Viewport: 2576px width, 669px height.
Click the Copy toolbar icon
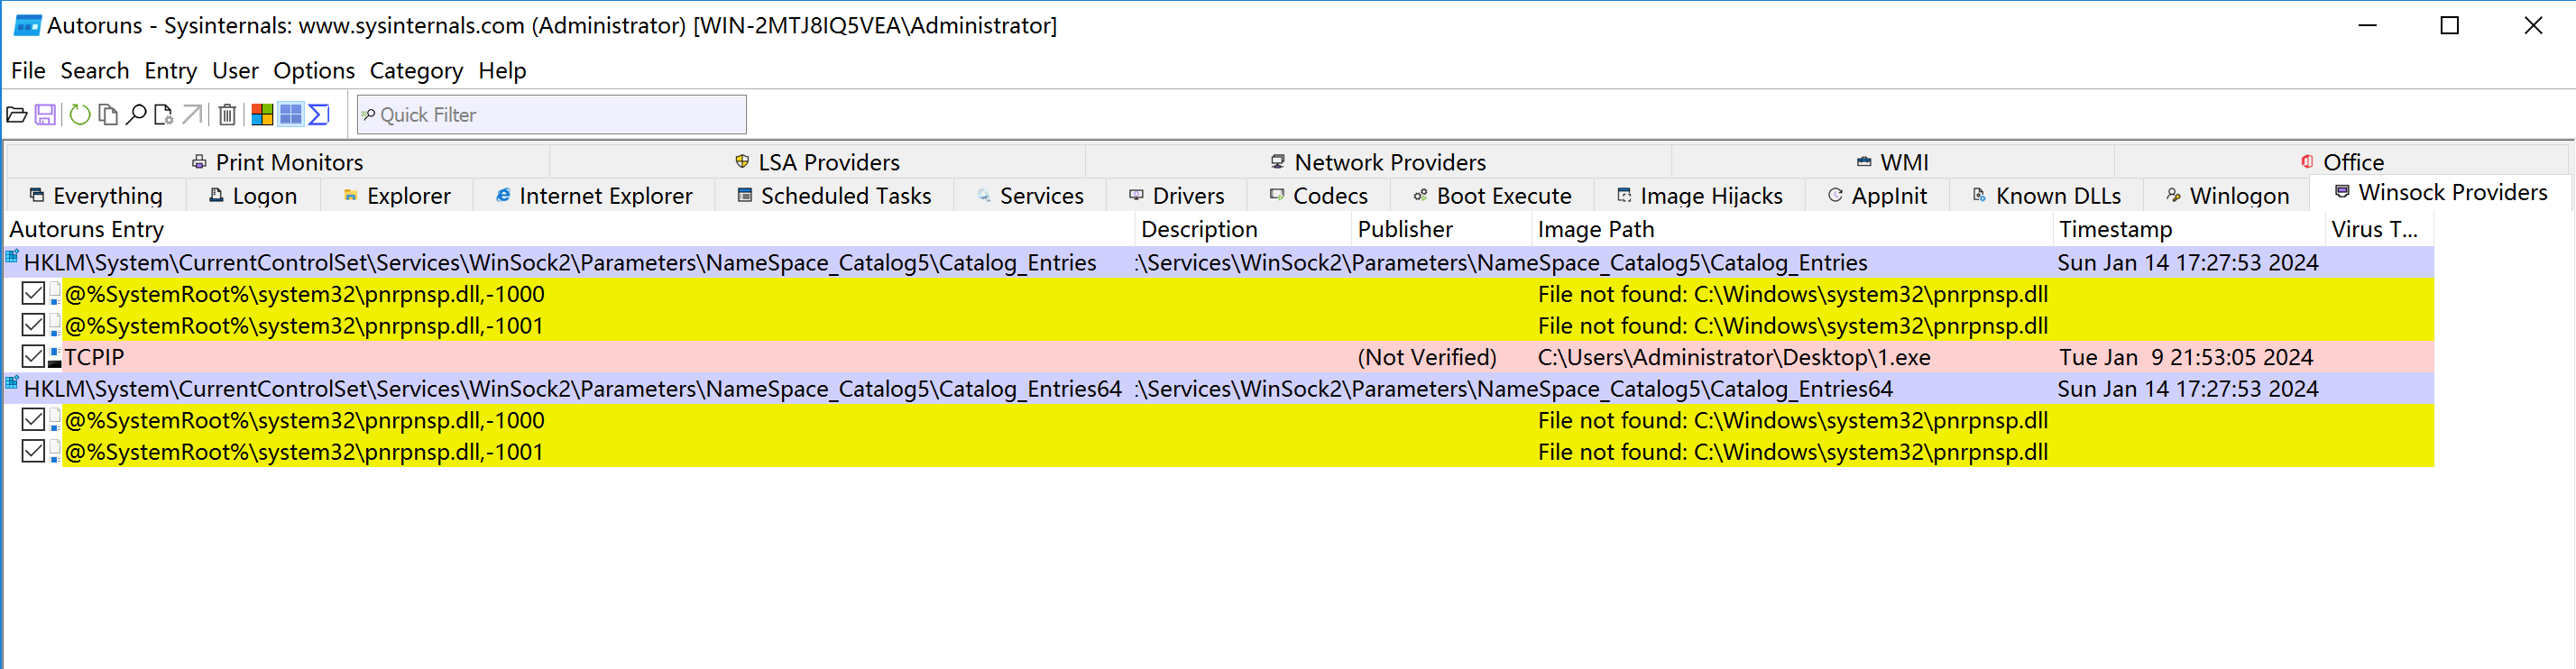(108, 115)
